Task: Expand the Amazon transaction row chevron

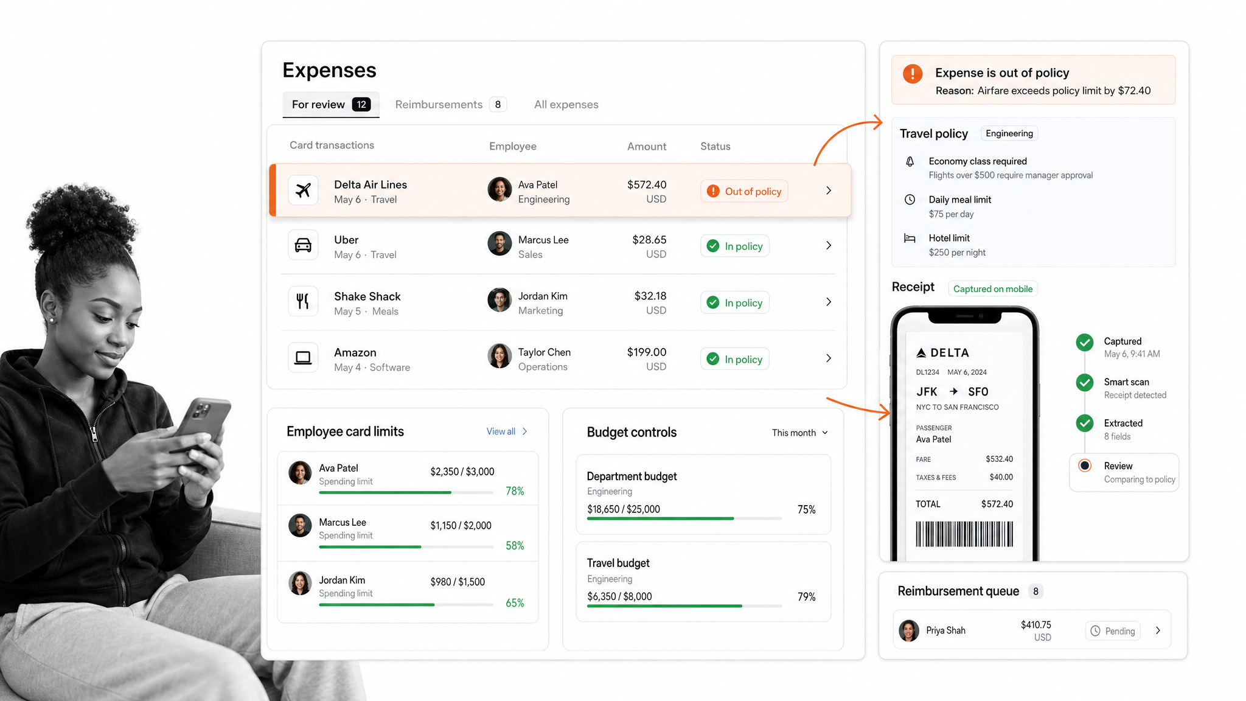Action: coord(829,358)
